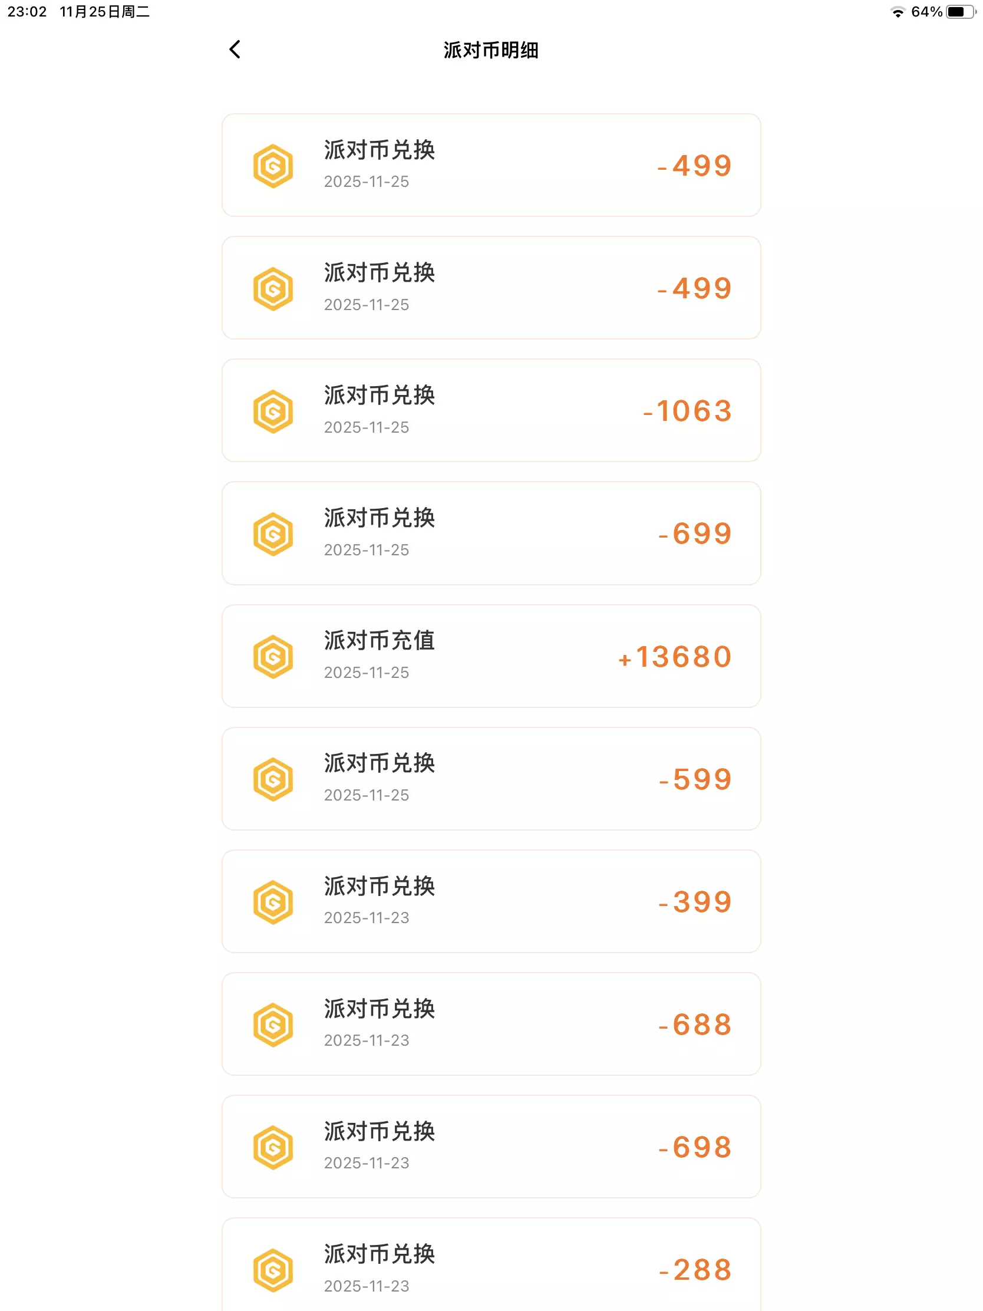983x1311 pixels.
Task: Open the topmost -499 派对币兑换 entry
Action: [490, 166]
